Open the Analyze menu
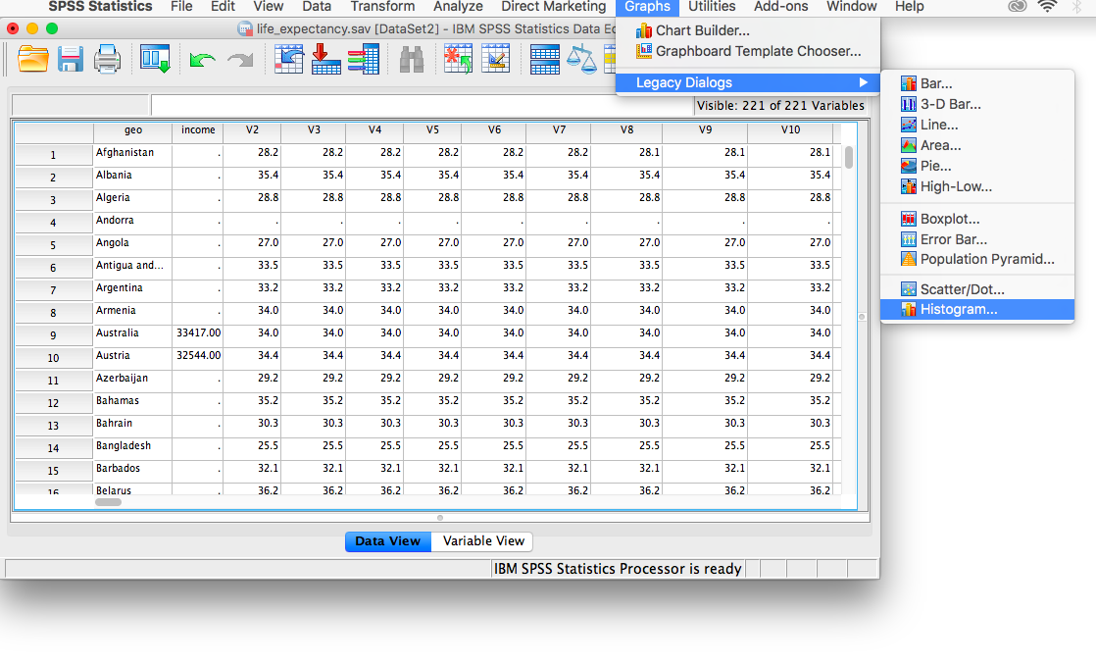This screenshot has height=664, width=1096. (x=458, y=7)
